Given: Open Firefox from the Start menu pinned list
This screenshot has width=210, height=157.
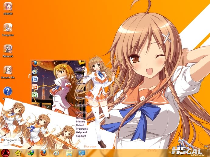Looking at the screenshot, I should pyautogui.click(x=35, y=63).
